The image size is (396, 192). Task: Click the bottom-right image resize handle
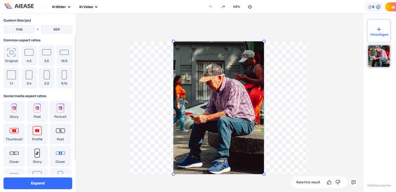[x=264, y=174]
